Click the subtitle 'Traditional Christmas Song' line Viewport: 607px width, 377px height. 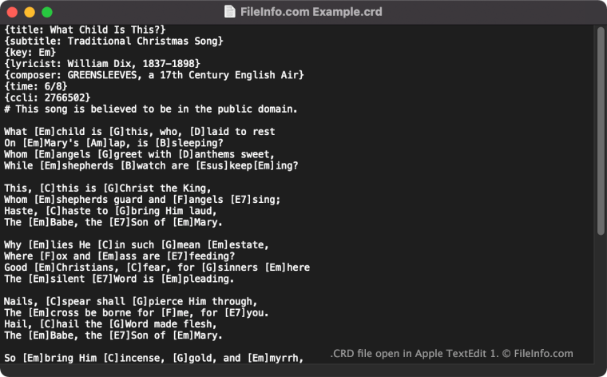click(113, 41)
